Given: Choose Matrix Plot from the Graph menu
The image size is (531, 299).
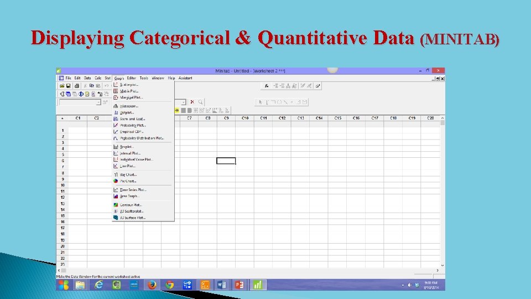Looking at the screenshot, I should tap(142, 91).
